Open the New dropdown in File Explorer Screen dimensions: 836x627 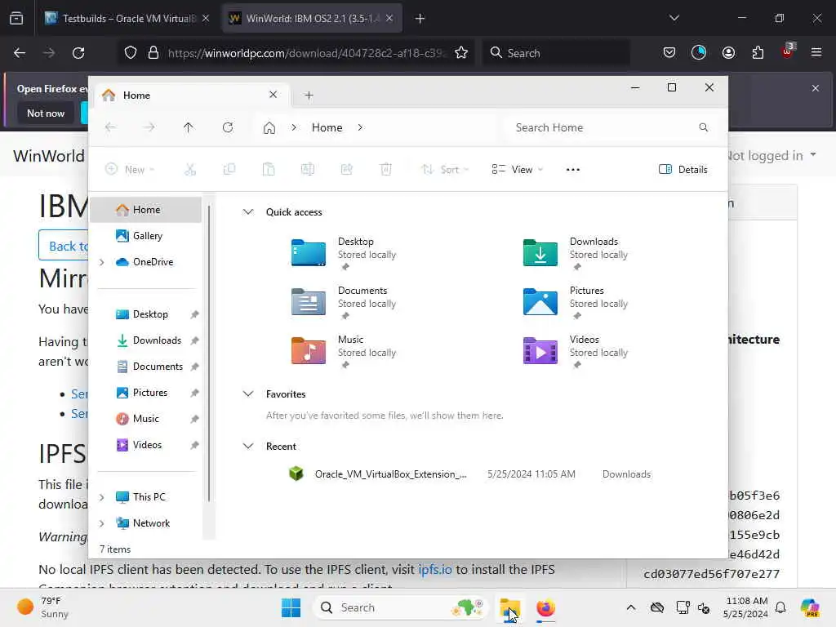(x=130, y=170)
